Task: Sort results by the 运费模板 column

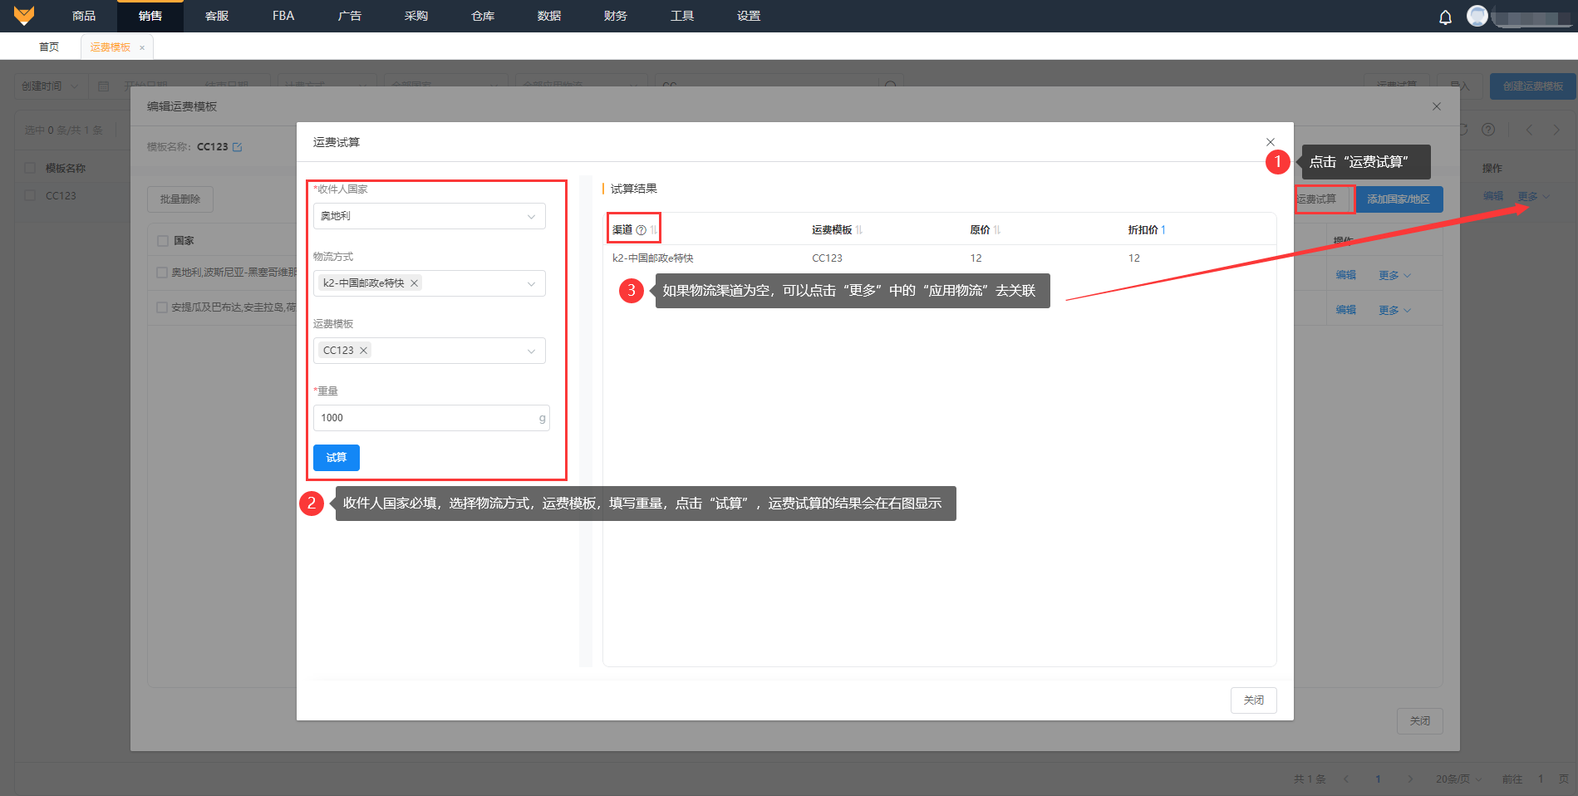Action: pos(859,230)
